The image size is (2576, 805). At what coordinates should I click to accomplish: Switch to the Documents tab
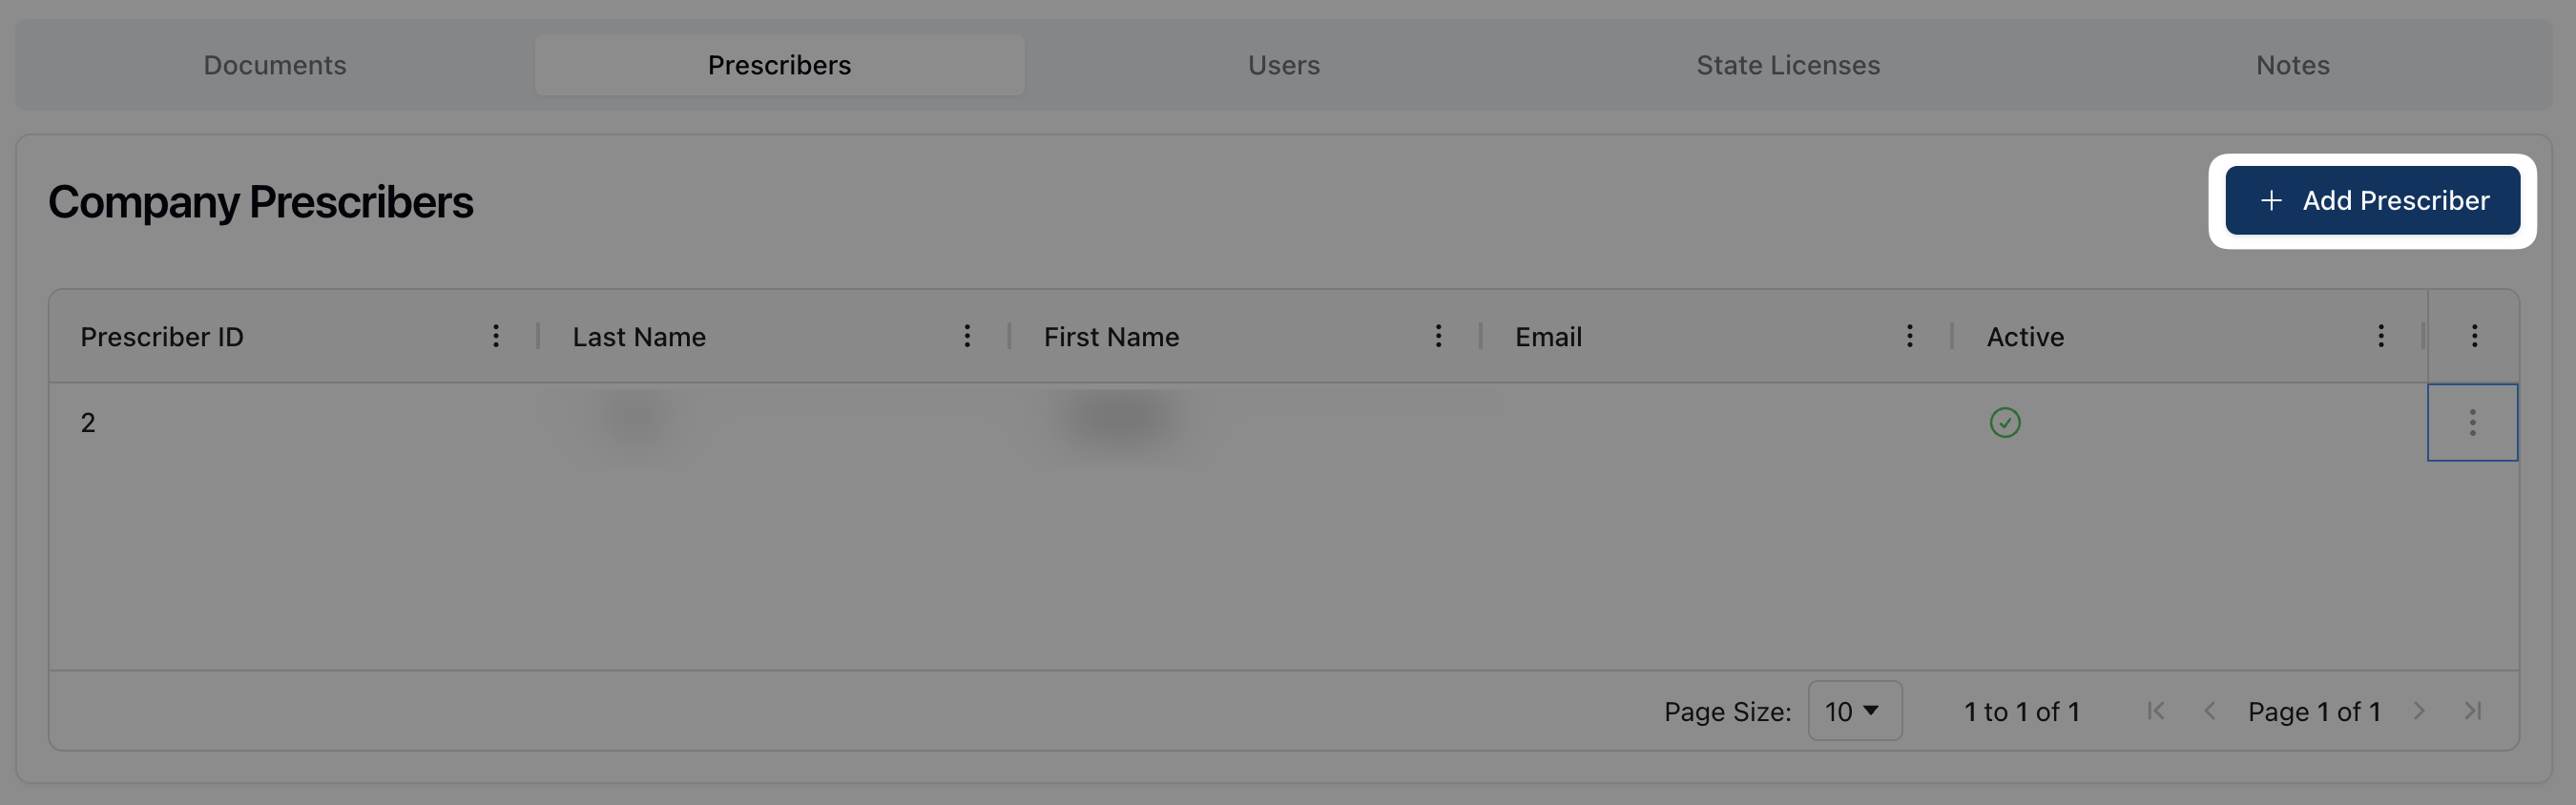[x=275, y=65]
